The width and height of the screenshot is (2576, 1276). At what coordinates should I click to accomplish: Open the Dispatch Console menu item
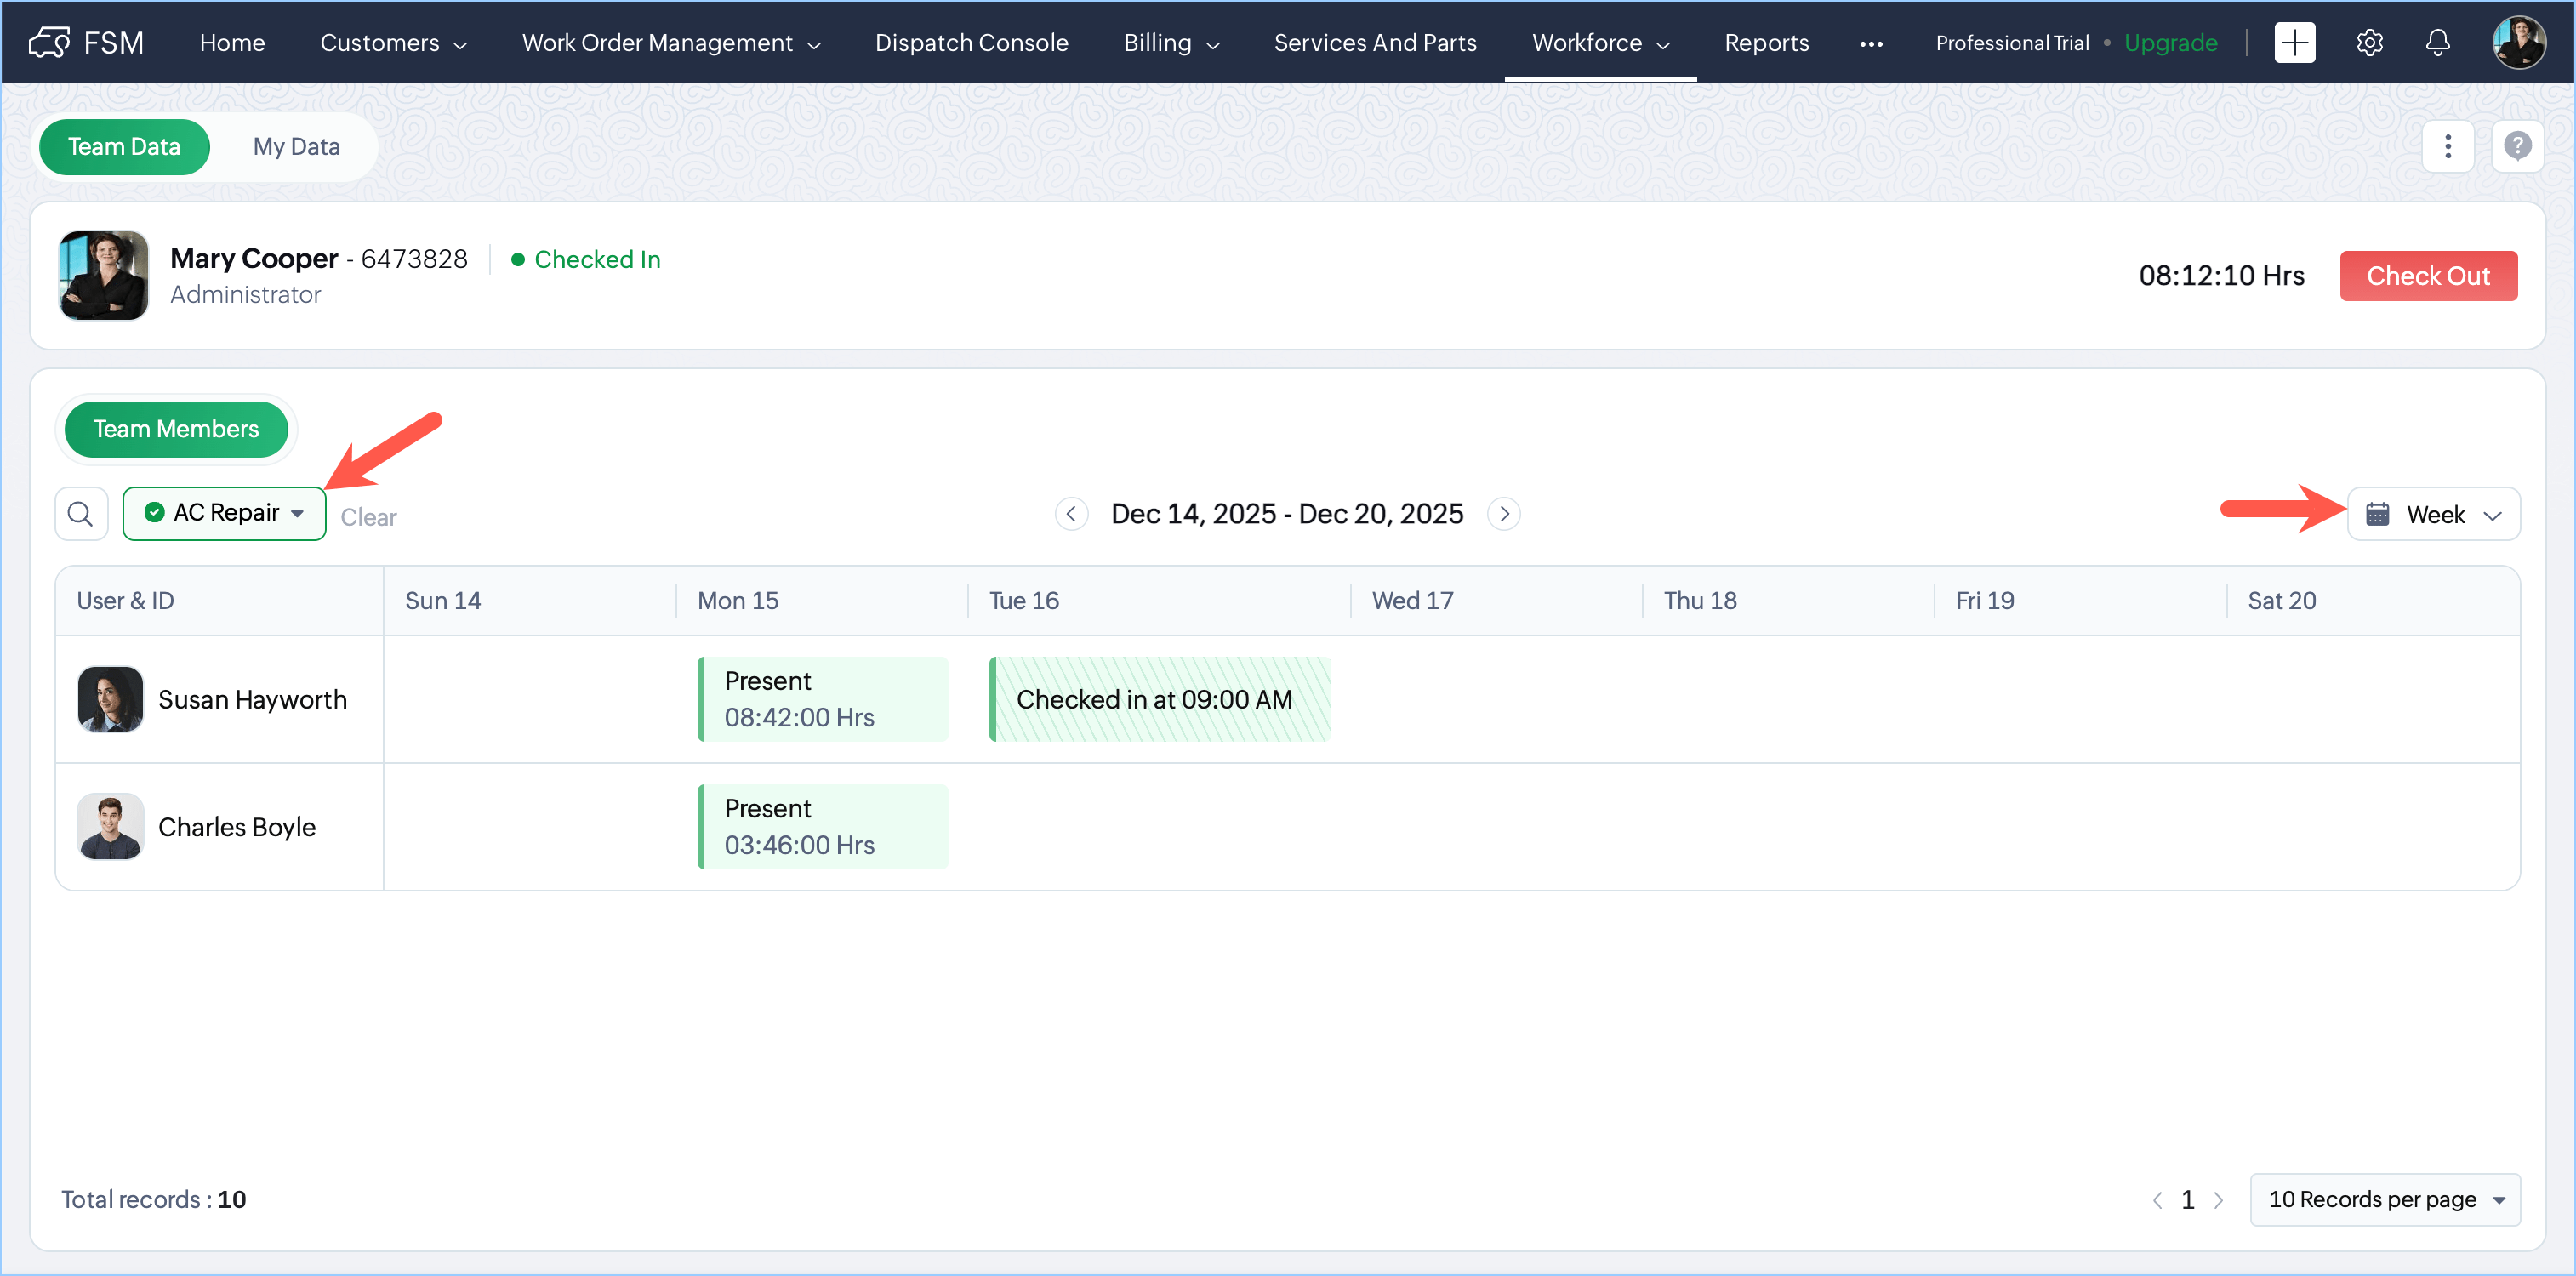pos(971,42)
